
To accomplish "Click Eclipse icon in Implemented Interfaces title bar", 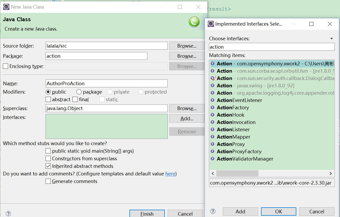I will click(211, 24).
